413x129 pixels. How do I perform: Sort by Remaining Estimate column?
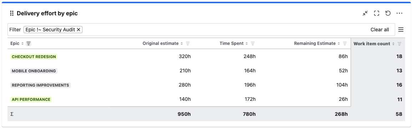[339, 43]
